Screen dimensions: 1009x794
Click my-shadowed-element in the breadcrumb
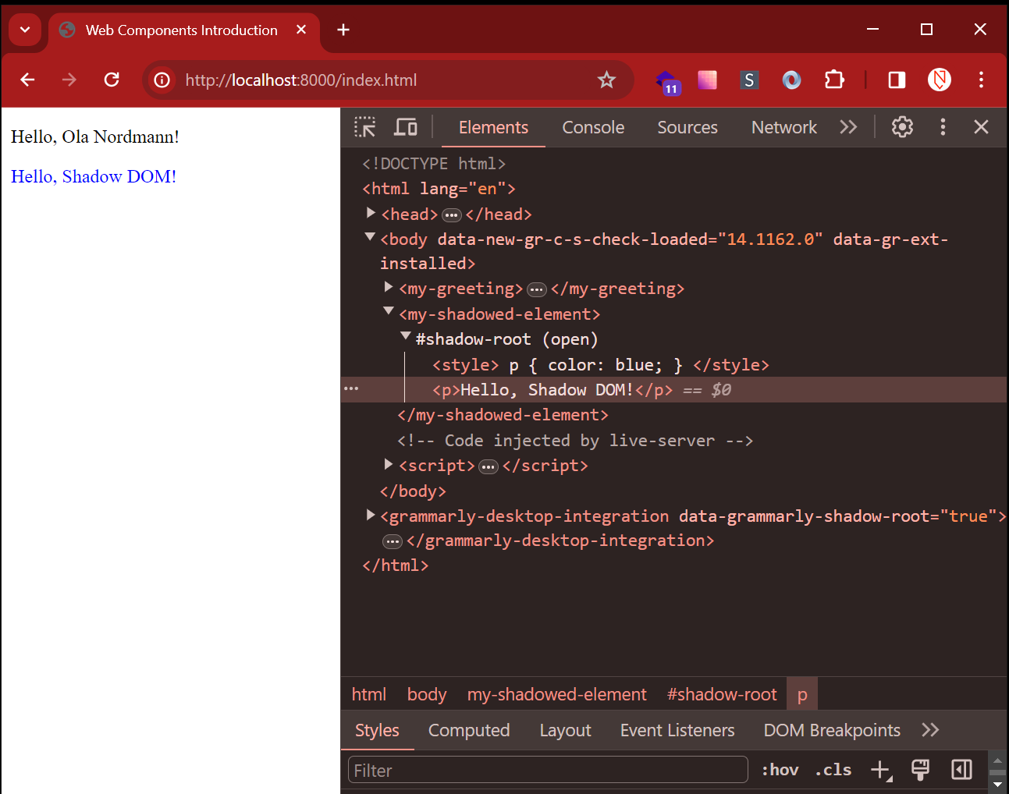[557, 694]
